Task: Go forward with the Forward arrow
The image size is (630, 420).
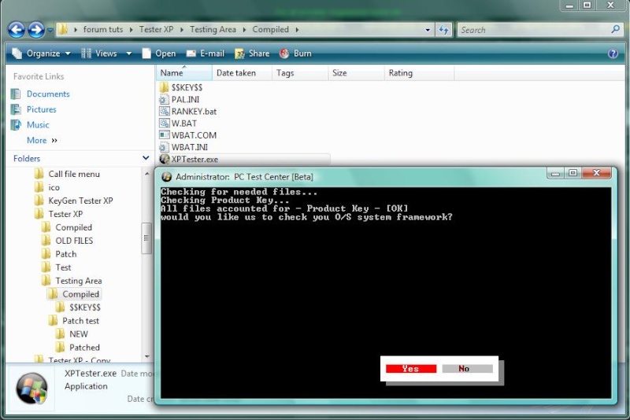Action: click(x=36, y=30)
